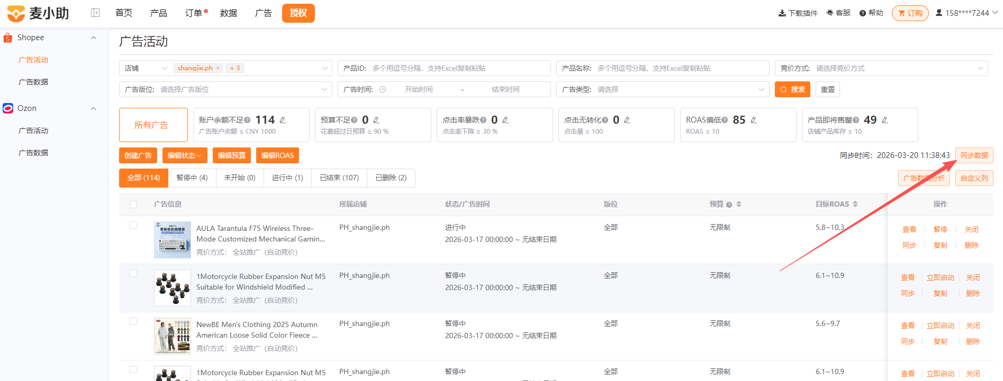Click the 产品名称 input field

point(663,68)
